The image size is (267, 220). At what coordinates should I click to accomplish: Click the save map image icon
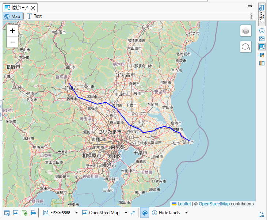click(x=24, y=213)
